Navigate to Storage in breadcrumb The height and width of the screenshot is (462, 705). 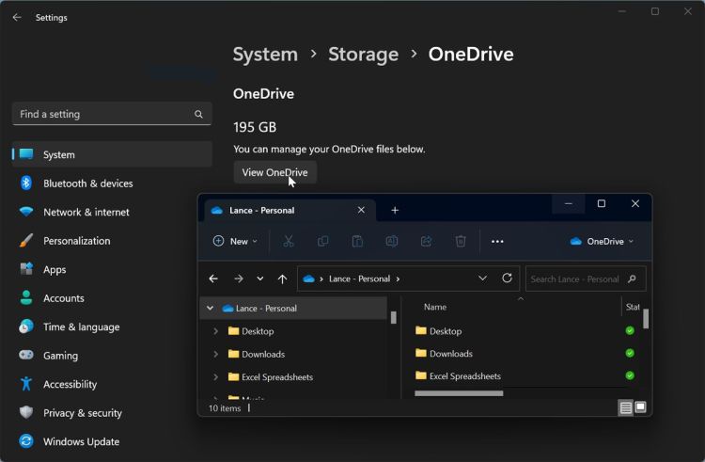[363, 55]
